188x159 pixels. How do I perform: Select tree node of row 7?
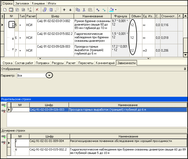[x=13, y=49]
